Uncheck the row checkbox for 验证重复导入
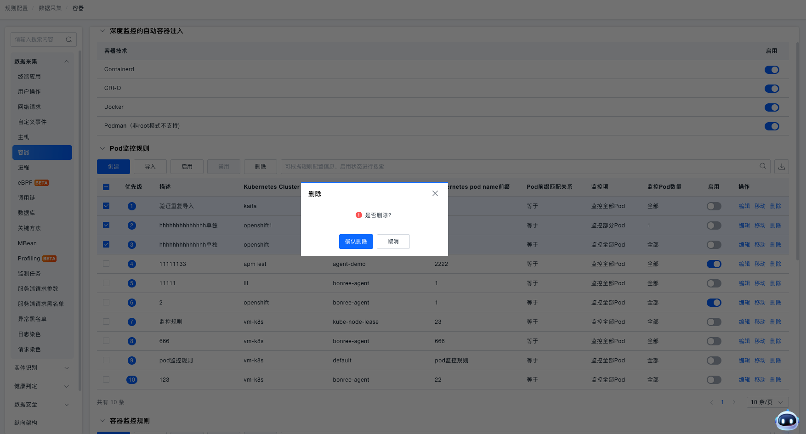This screenshot has height=434, width=806. click(x=106, y=206)
